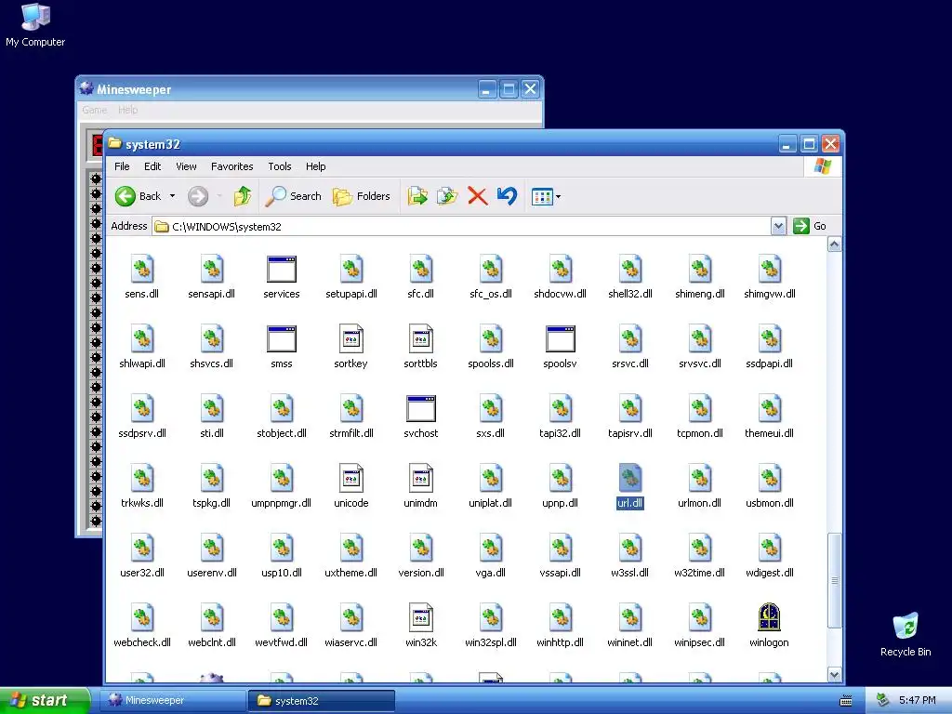952x714 pixels.
Task: Toggle the Folders pane
Action: [x=362, y=196]
